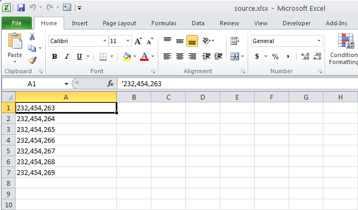The width and height of the screenshot is (358, 210).
Task: Click the Insert Function fx icon
Action: point(110,84)
